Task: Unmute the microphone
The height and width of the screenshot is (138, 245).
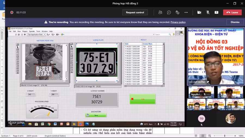Action: click(x=208, y=12)
